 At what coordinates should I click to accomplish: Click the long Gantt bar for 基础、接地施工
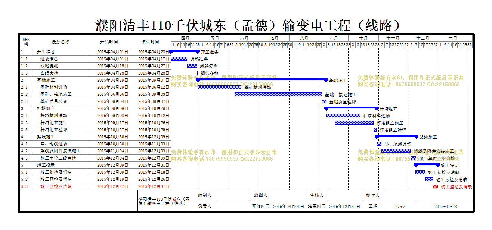(278, 94)
